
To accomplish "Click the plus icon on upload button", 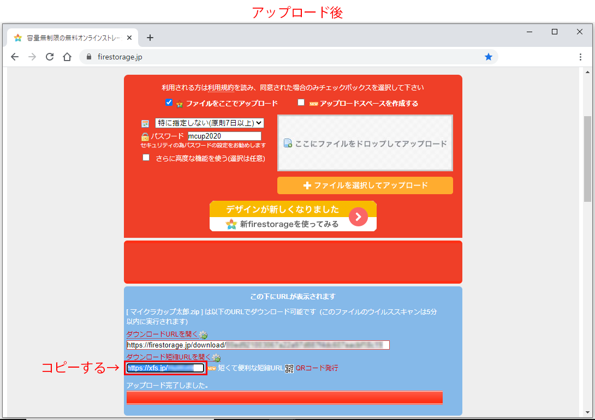I will click(x=307, y=185).
